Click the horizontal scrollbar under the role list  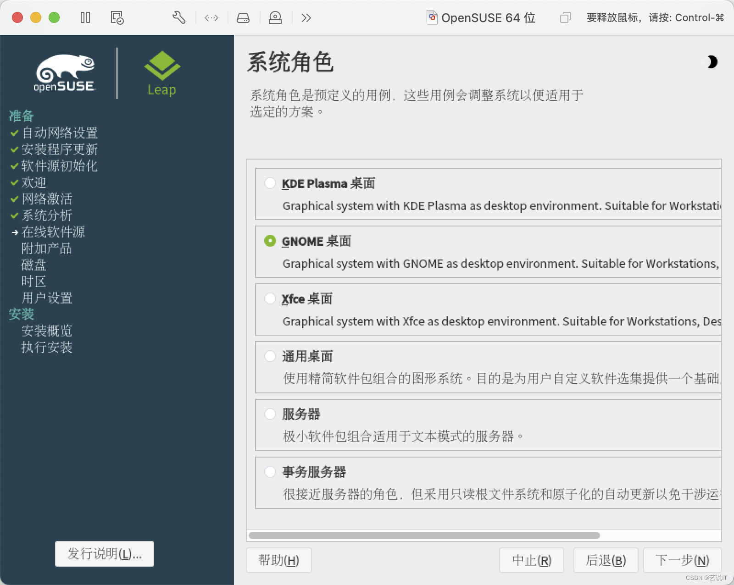click(424, 535)
